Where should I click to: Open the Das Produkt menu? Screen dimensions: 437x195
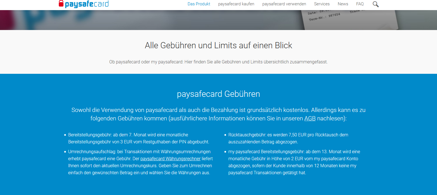click(199, 4)
